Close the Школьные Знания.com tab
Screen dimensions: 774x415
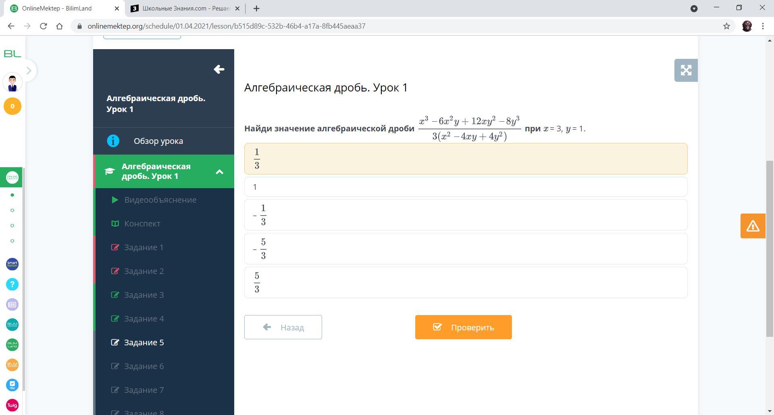237,8
